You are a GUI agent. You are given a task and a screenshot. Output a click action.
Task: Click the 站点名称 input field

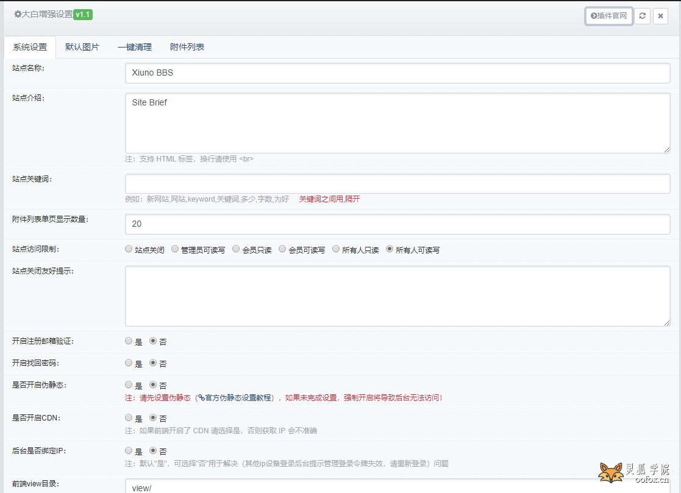tap(398, 73)
